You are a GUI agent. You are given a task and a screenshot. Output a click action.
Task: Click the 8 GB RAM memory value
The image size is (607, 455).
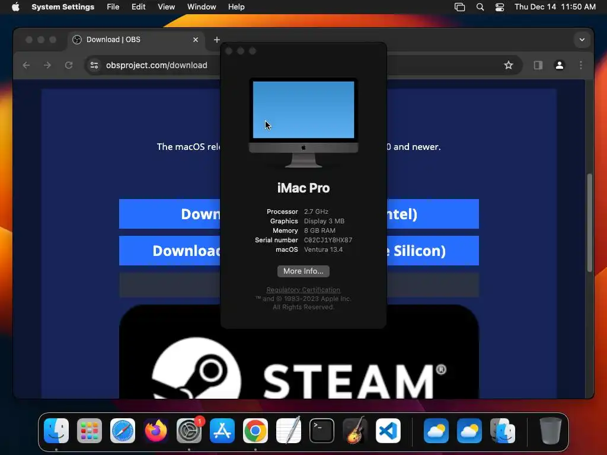pos(320,230)
